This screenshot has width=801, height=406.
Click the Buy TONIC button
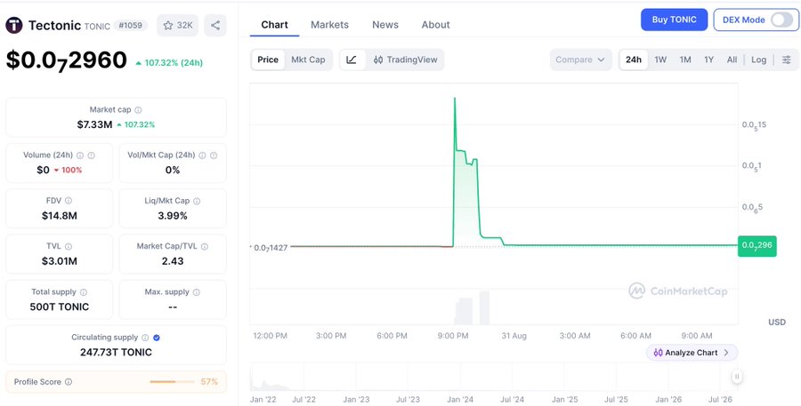(675, 20)
